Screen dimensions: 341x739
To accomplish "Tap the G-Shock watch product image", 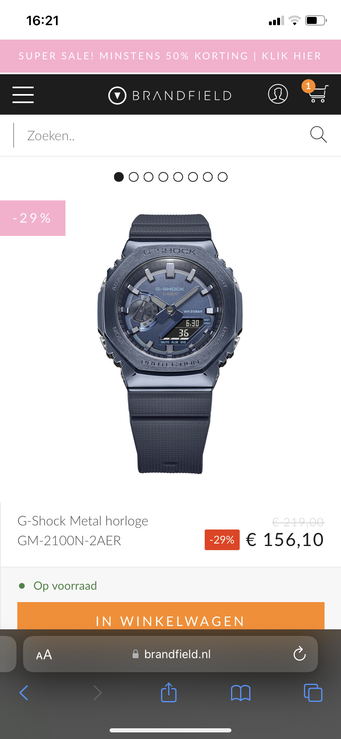I will click(x=170, y=343).
